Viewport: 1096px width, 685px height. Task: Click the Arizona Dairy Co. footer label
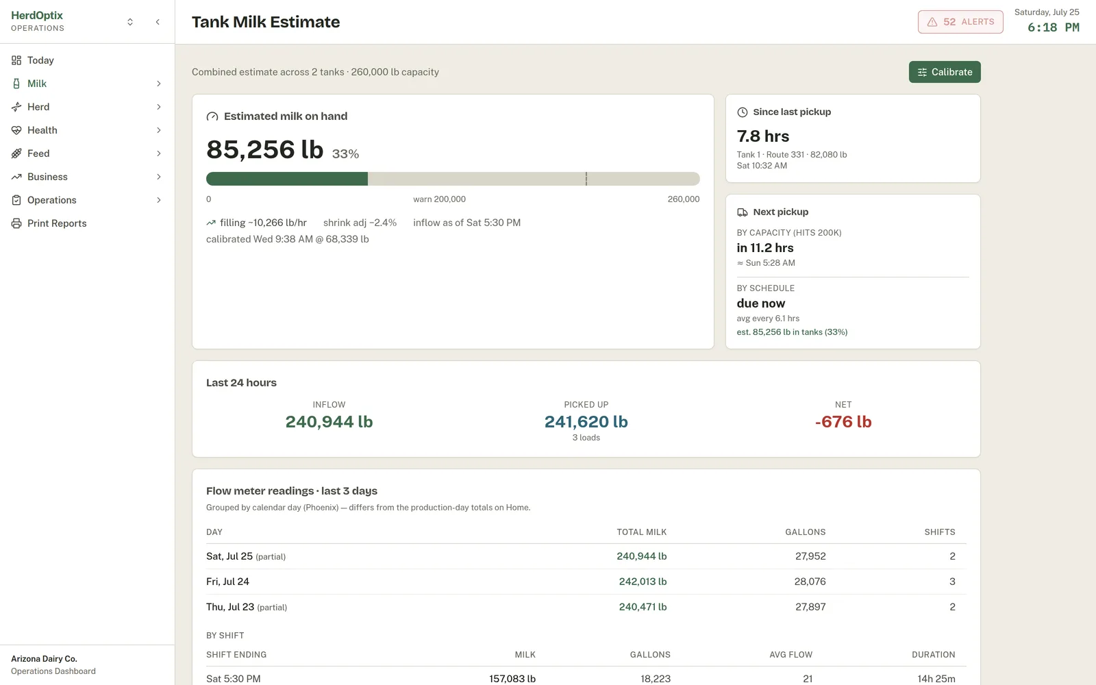click(44, 659)
